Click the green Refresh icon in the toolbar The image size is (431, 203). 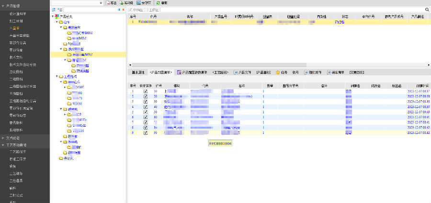(x=159, y=3)
